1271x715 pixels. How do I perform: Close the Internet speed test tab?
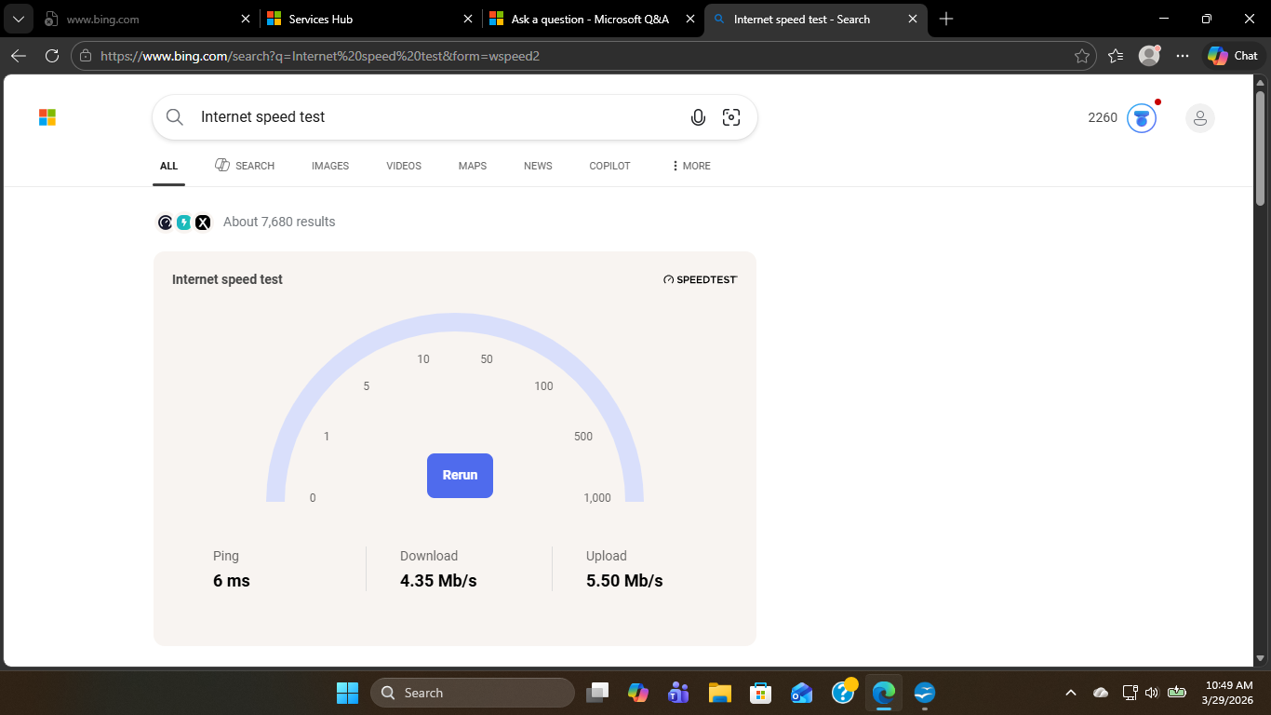[913, 19]
